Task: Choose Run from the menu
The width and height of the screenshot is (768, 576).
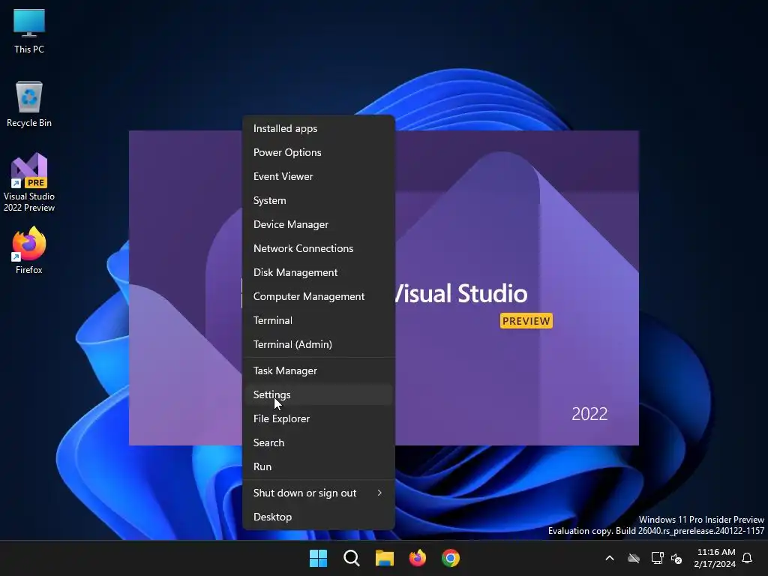Action: 318,466
